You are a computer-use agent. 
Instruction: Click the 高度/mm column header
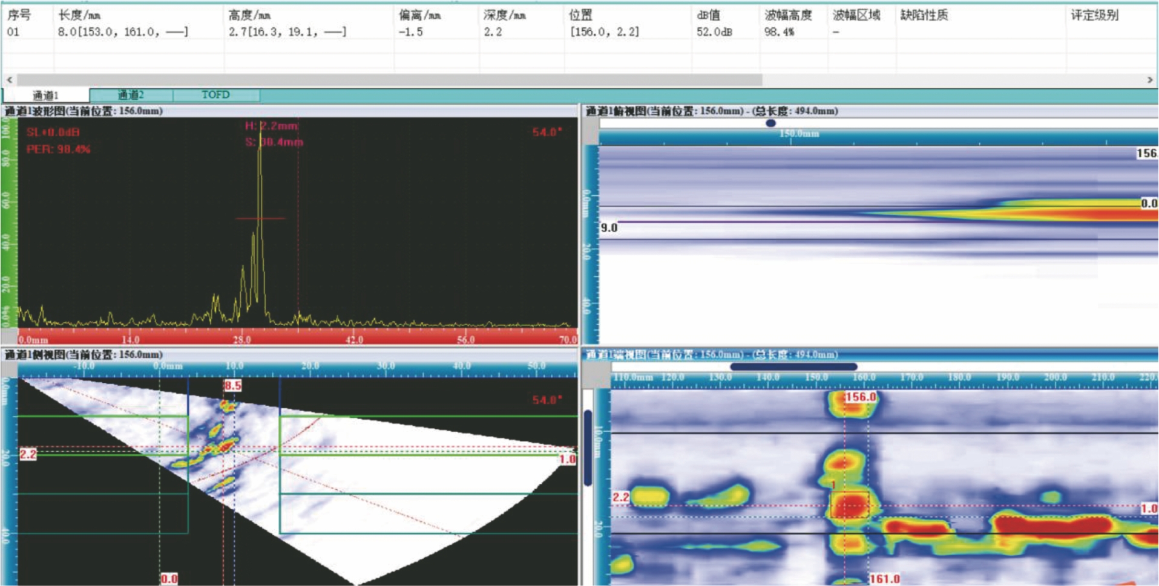pyautogui.click(x=249, y=15)
